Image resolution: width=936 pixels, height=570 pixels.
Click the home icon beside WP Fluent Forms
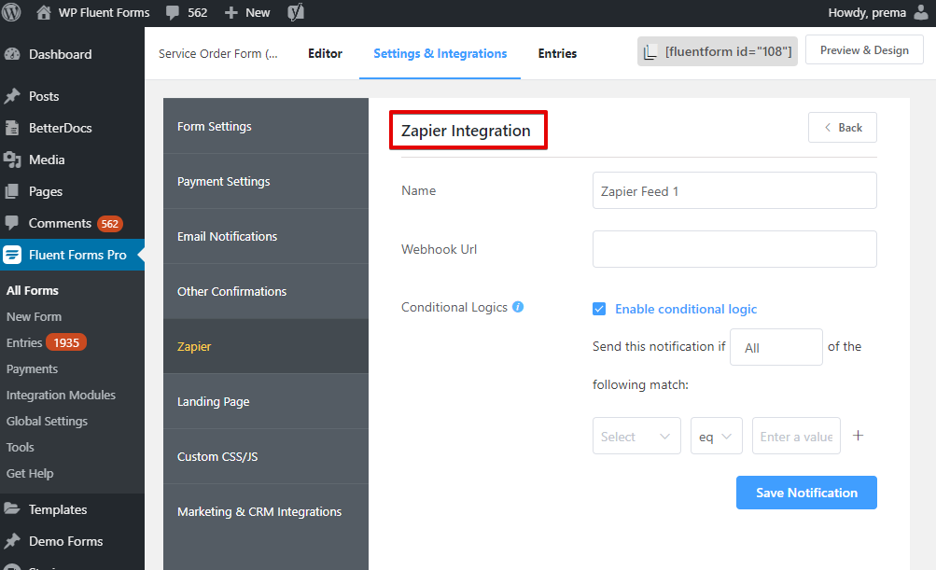pos(44,12)
